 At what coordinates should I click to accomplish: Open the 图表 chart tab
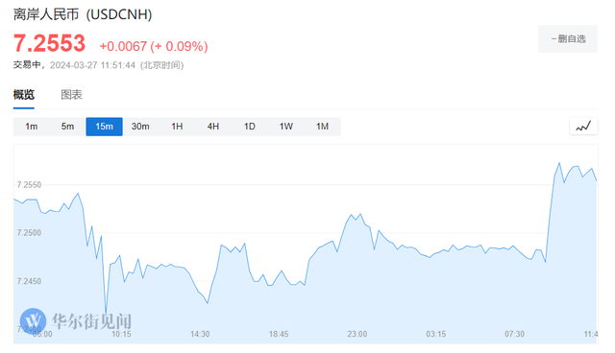click(x=71, y=95)
